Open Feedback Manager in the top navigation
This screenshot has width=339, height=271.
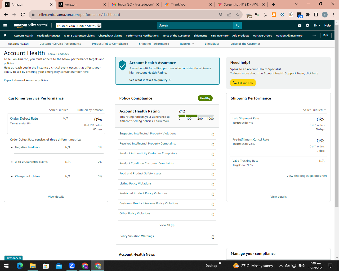(x=48, y=36)
